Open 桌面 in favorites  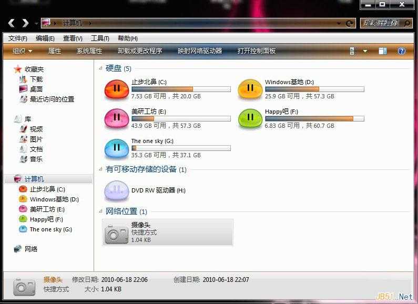coord(36,89)
